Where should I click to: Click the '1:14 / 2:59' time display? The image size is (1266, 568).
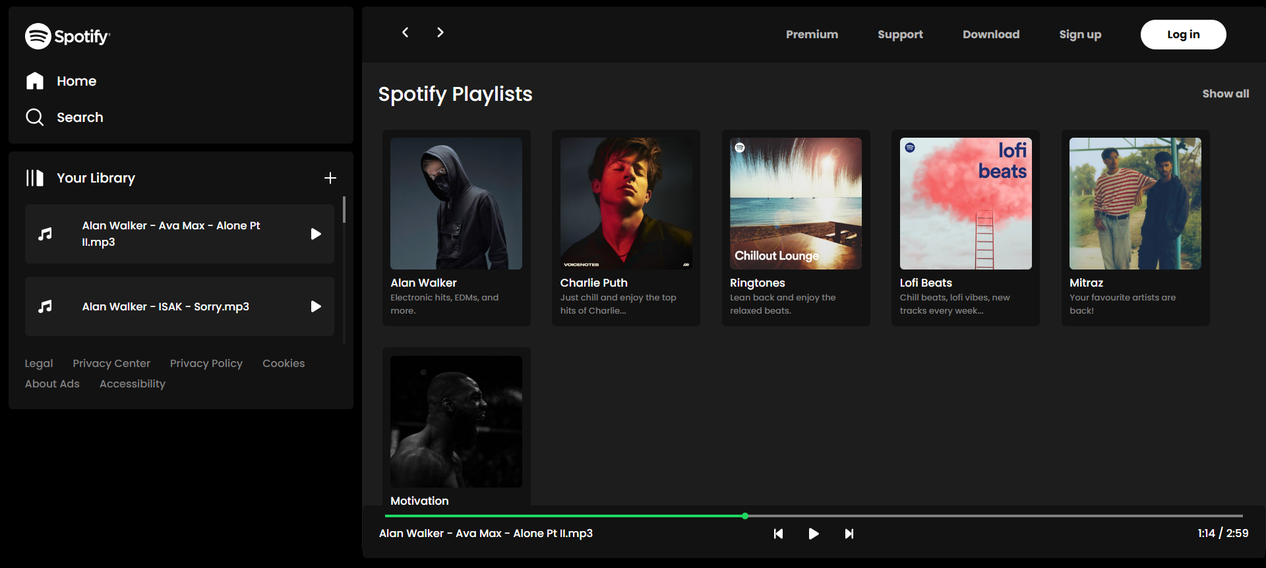(x=1223, y=534)
